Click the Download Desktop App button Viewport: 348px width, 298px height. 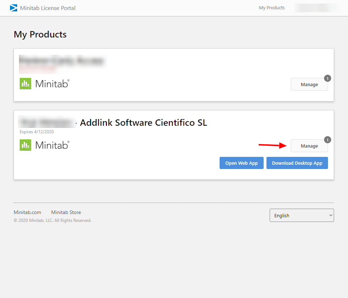click(x=297, y=163)
